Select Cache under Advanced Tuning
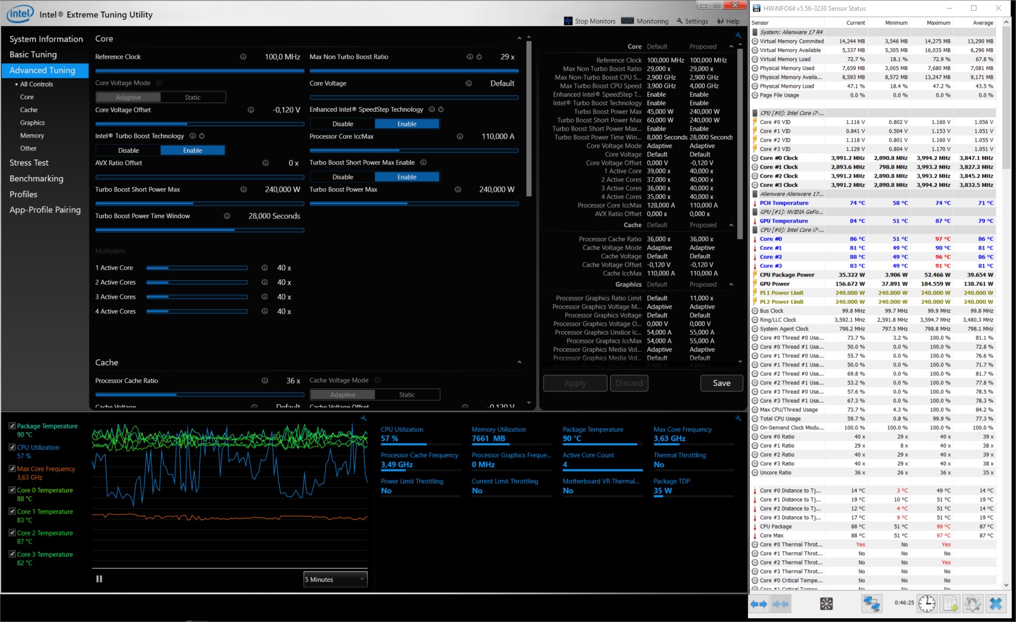Screen dimensions: 1016x622 29,110
